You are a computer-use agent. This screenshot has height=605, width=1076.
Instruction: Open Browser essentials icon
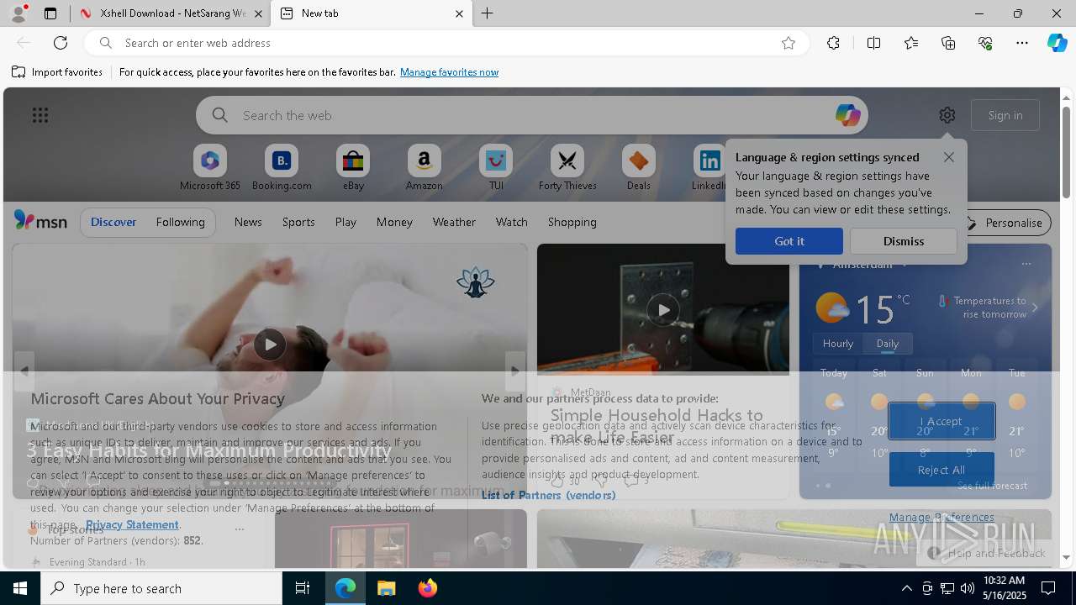point(985,43)
